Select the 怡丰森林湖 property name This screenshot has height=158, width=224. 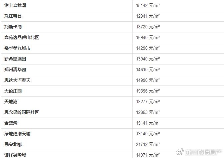(x=15, y=6)
